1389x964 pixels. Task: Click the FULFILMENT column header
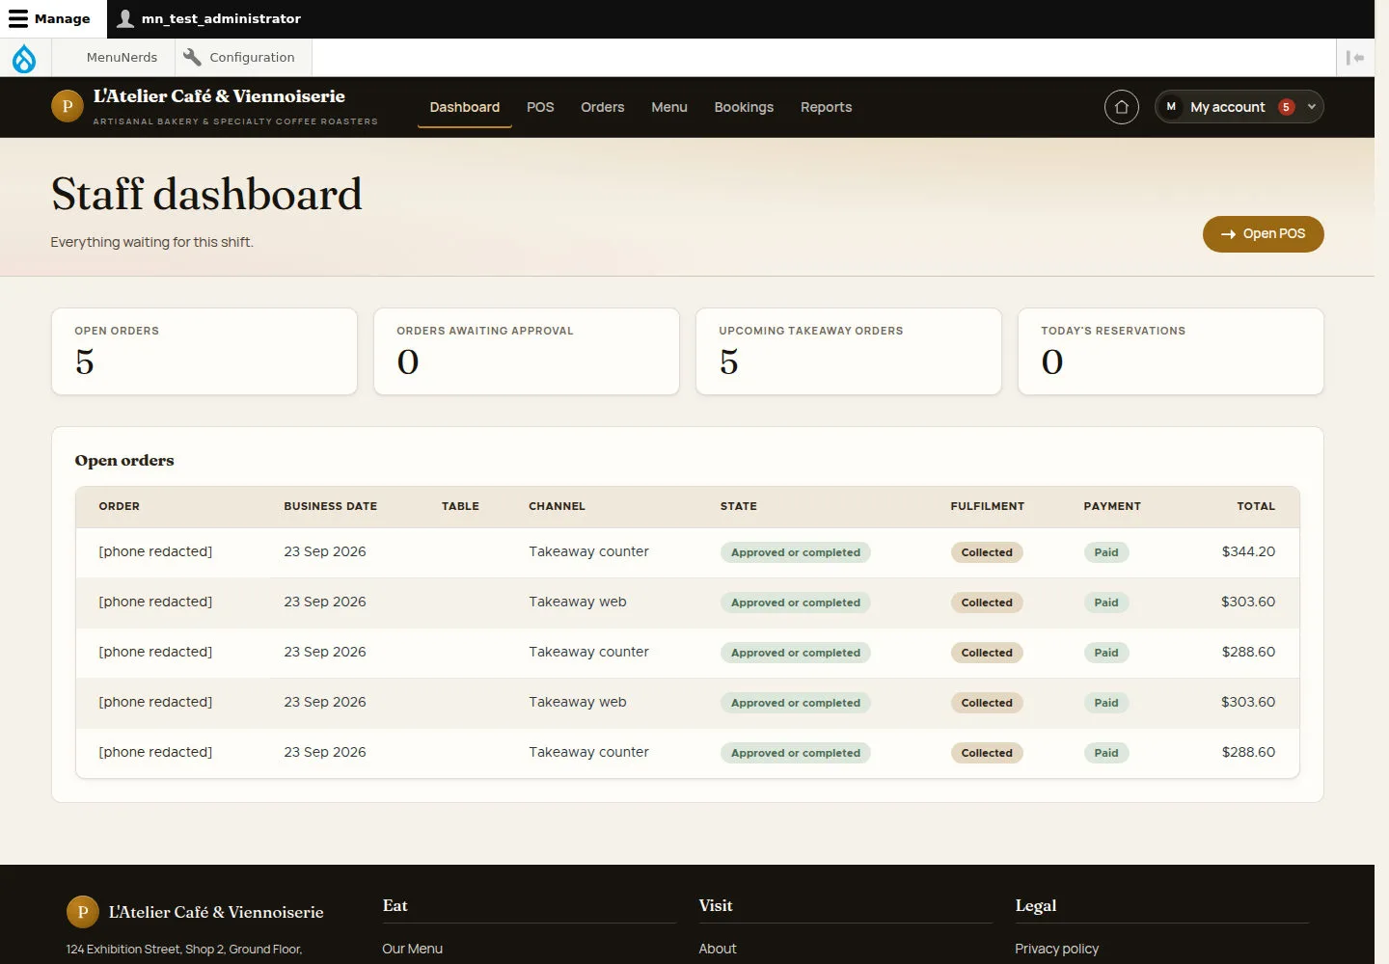988,506
